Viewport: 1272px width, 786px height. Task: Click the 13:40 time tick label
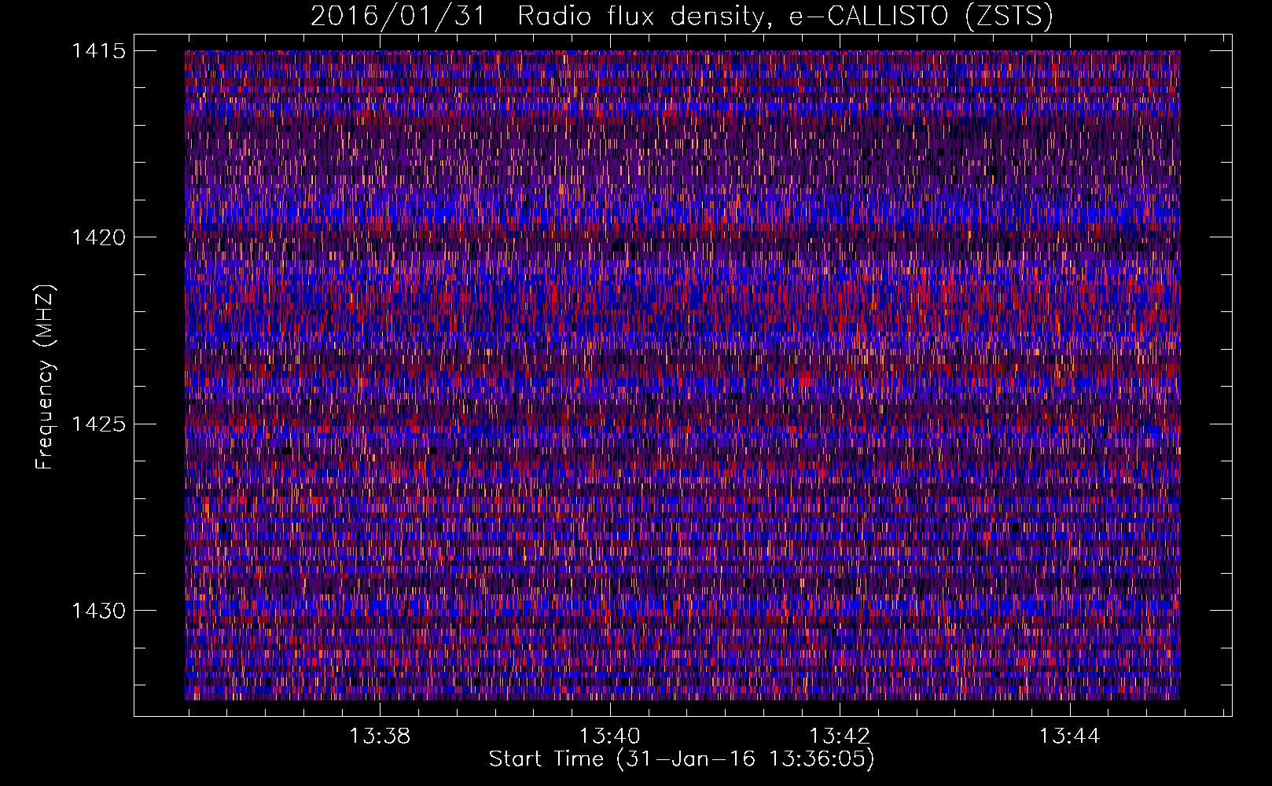[610, 736]
